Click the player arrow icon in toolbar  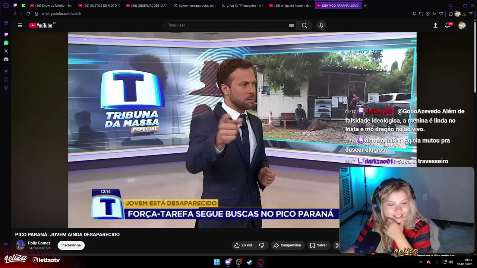[x=434, y=14]
